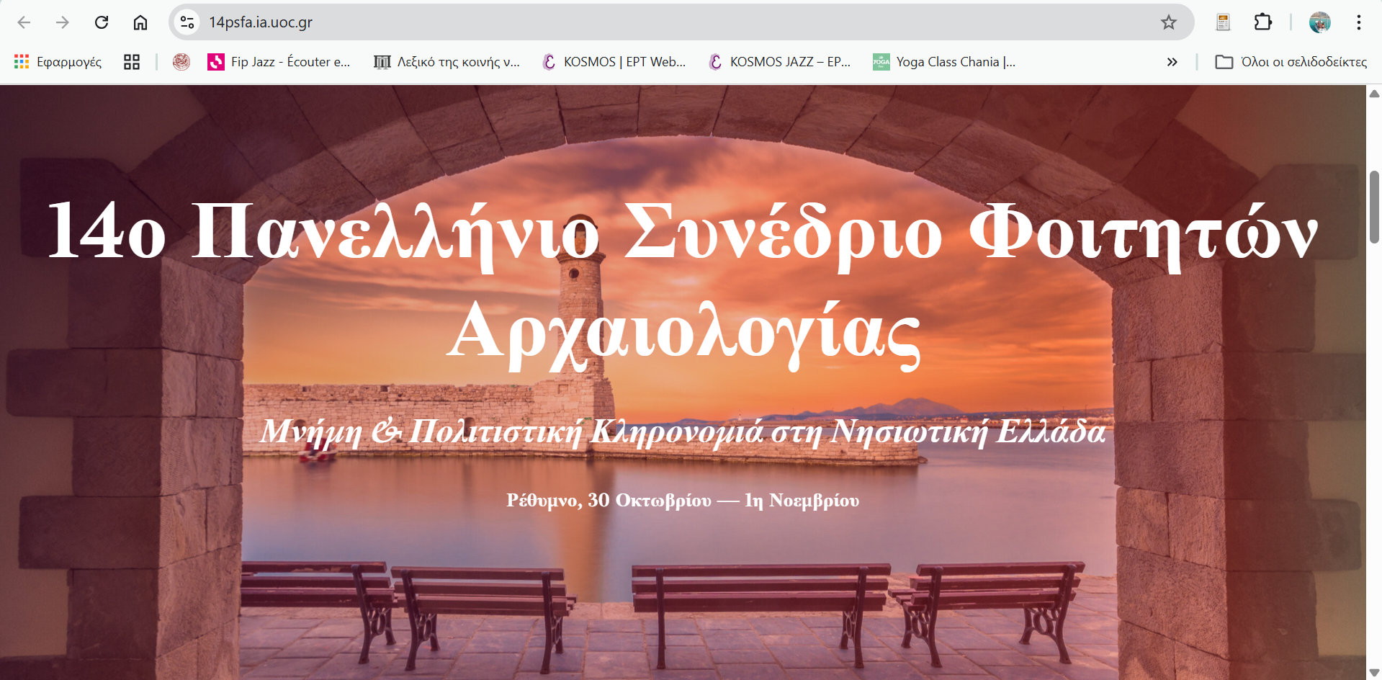
Task: Open the Fip Jazz bookmark
Action: click(279, 62)
